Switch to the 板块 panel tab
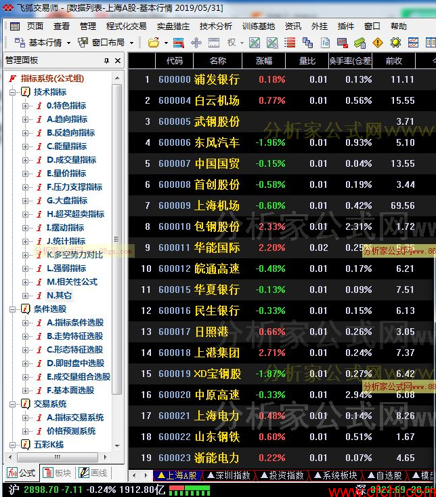This screenshot has height=497, width=436. point(58,473)
